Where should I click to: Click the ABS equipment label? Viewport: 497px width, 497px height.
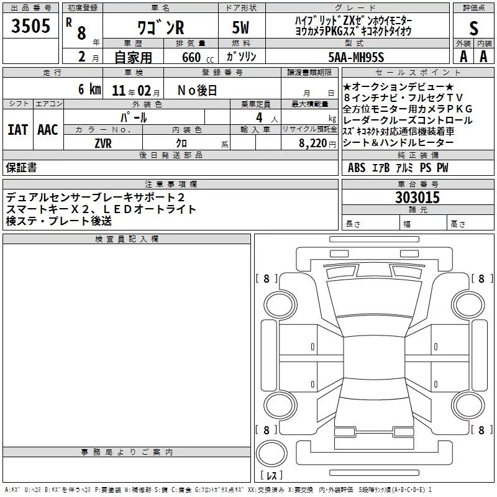[357, 168]
